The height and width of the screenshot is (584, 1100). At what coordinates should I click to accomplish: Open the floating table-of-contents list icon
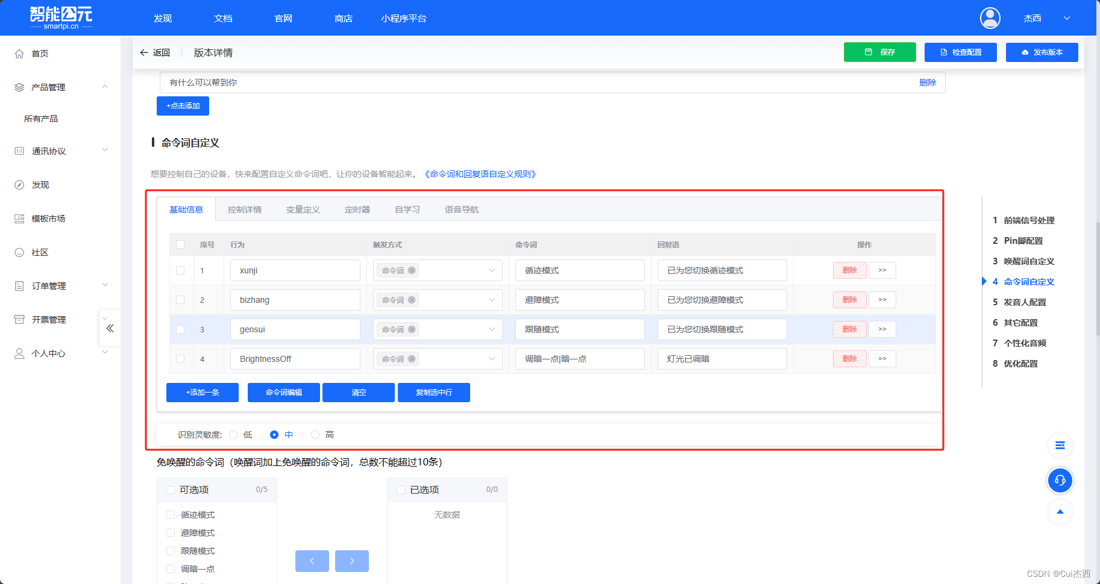(x=1060, y=446)
